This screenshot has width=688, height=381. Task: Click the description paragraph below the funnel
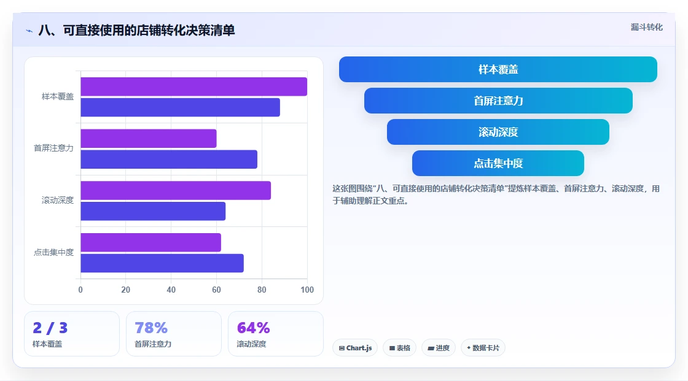(496, 194)
